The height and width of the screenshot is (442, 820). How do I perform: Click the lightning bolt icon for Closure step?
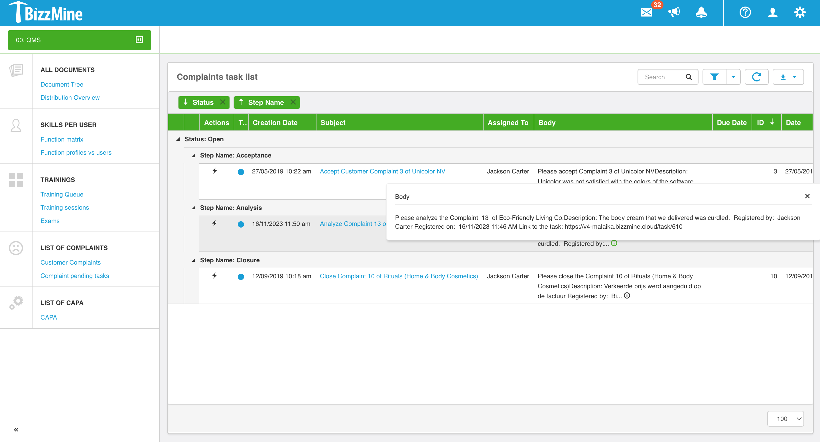click(x=214, y=275)
